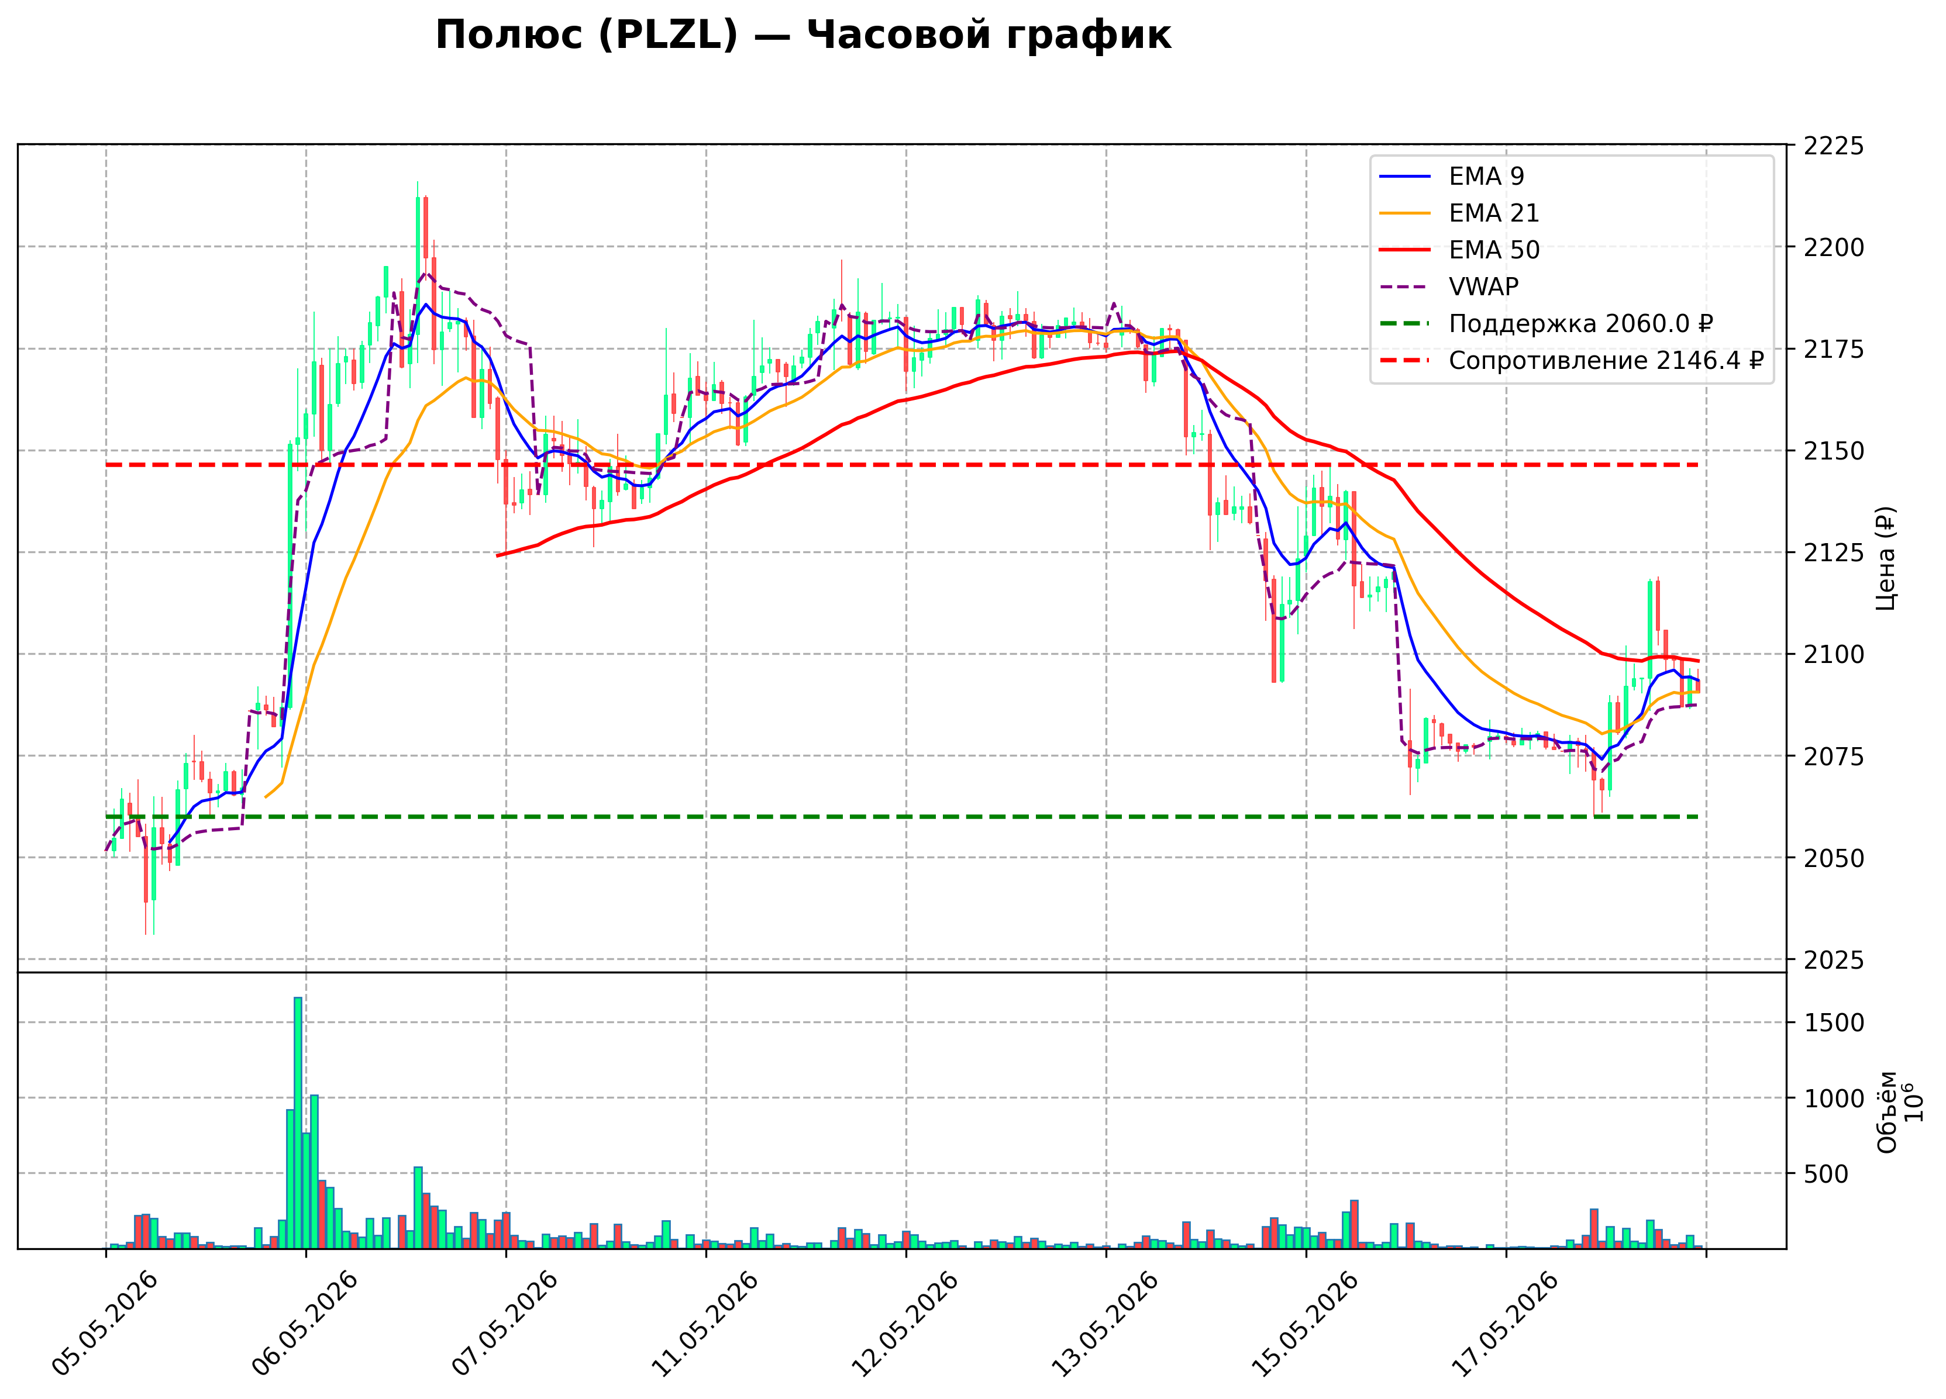
Task: Click the price axis value 2150
Action: pyautogui.click(x=1834, y=451)
